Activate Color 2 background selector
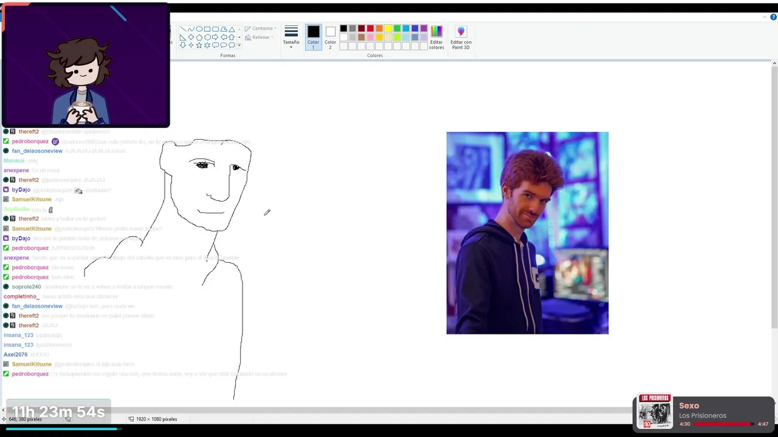Screen dimensions: 778x437 (330, 36)
